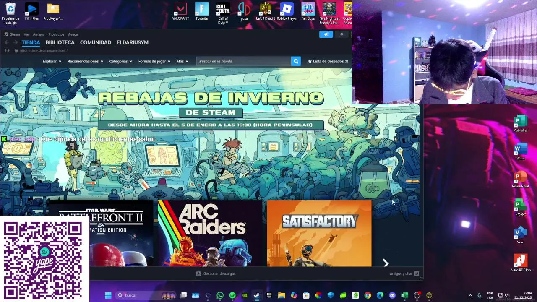
Task: Open Google Chrome from the taskbar
Action: 368,295
